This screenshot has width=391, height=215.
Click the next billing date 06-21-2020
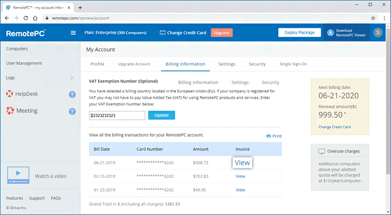[339, 95]
